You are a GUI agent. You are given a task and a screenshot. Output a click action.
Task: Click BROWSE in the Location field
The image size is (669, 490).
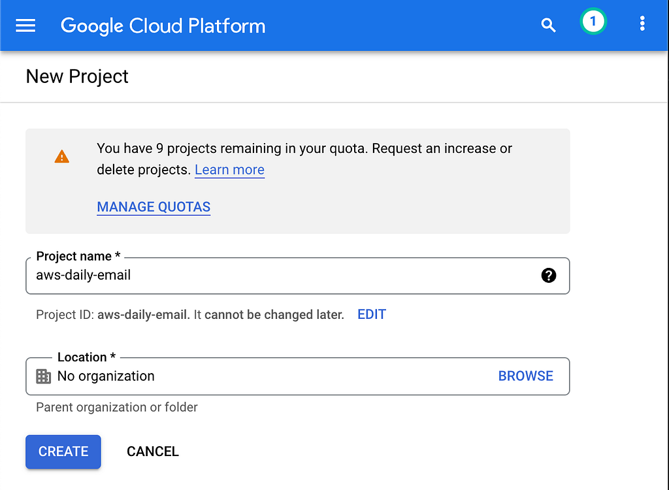526,376
